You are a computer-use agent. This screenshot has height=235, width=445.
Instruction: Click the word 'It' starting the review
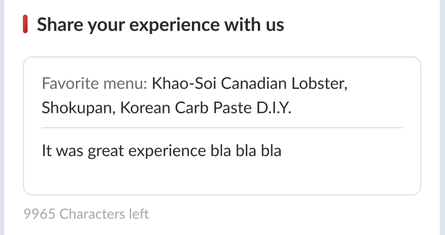pos(47,151)
